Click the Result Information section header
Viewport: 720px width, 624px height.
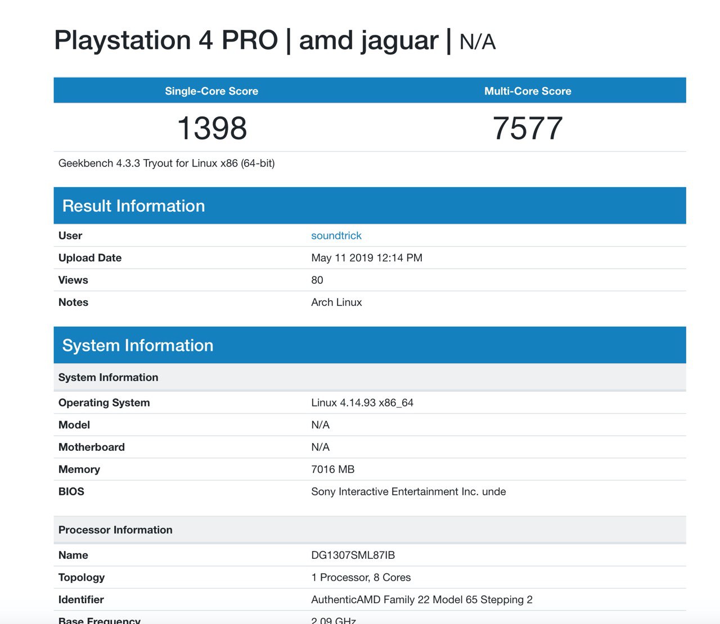370,206
